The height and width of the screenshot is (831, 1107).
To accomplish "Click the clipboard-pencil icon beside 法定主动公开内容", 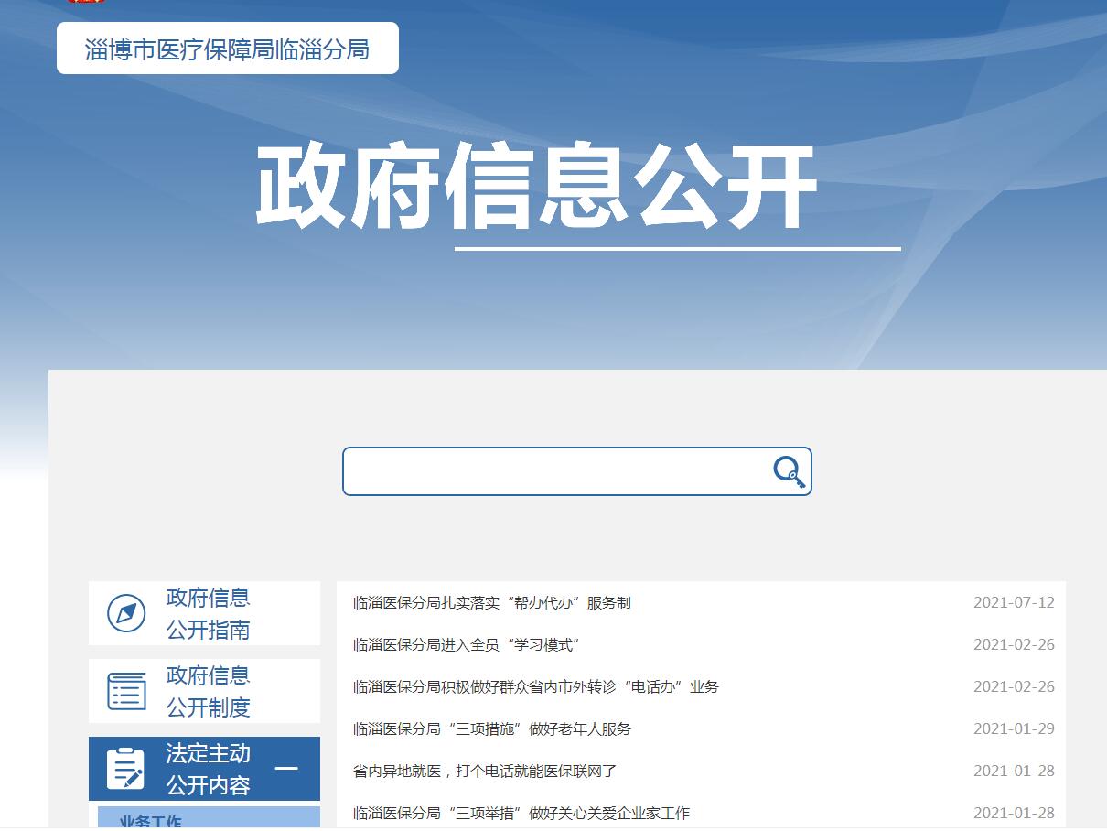I will 125,769.
